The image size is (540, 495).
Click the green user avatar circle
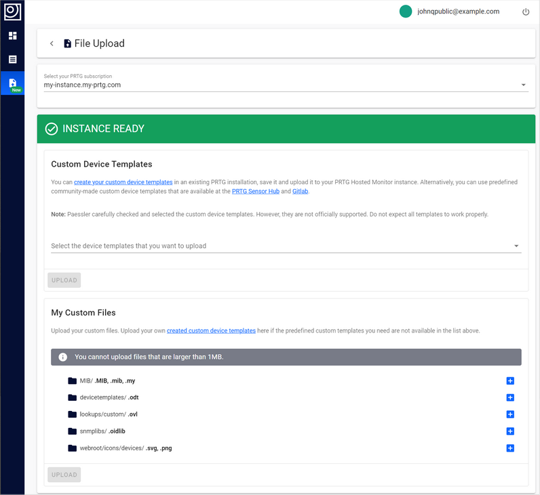(x=406, y=12)
